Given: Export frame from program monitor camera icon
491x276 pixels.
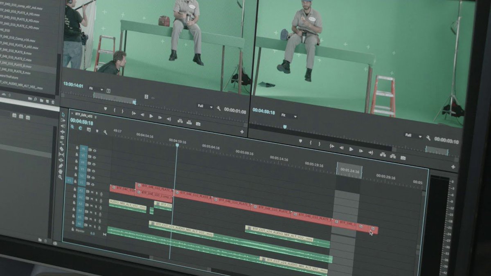Looking at the screenshot, I should pyautogui.click(x=403, y=158).
